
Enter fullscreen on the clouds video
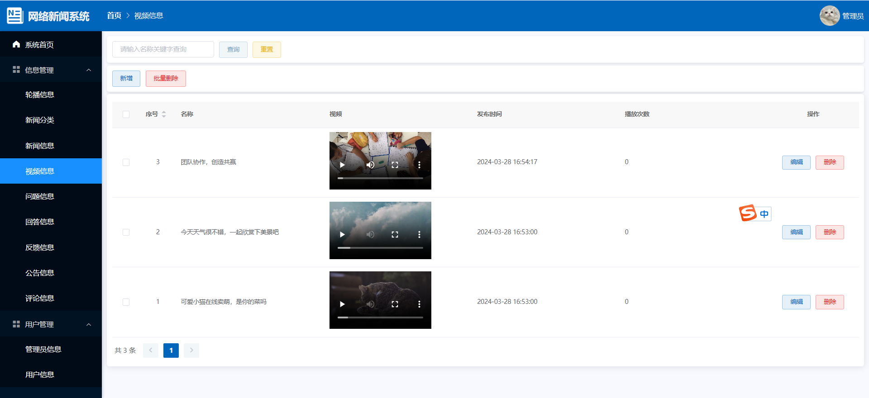395,235
